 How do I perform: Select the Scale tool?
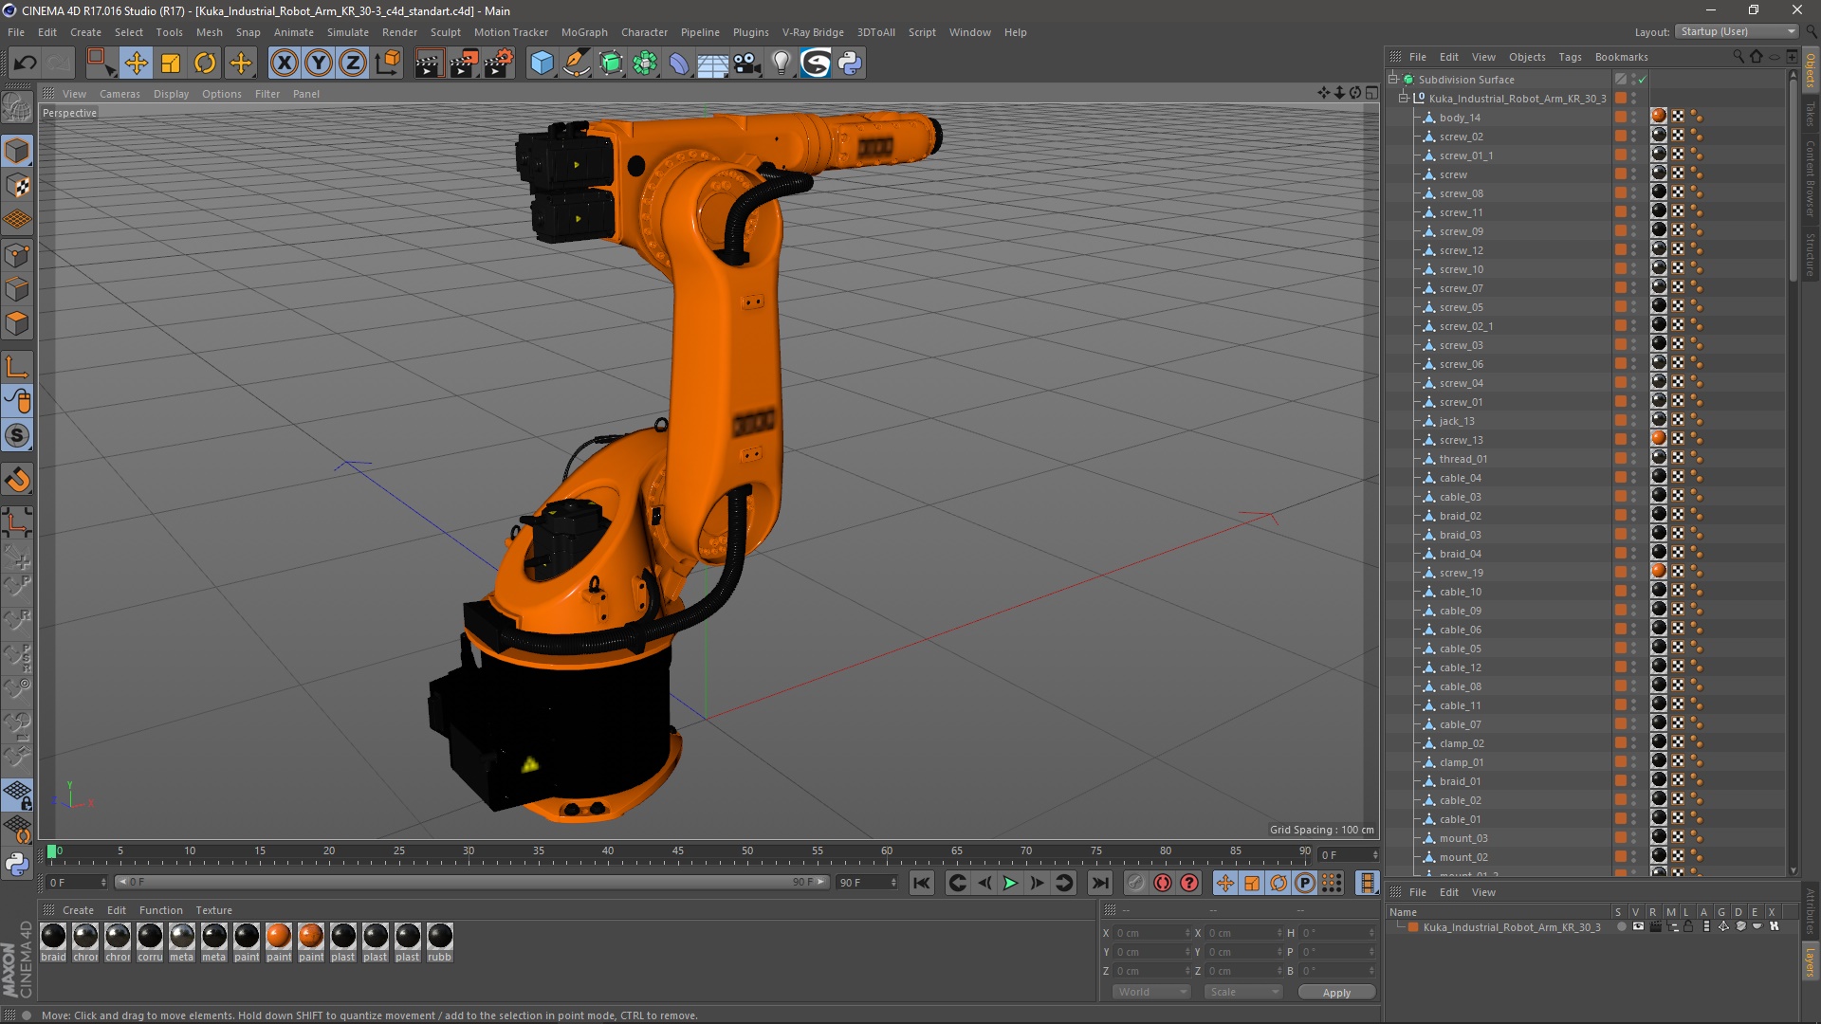pos(171,64)
